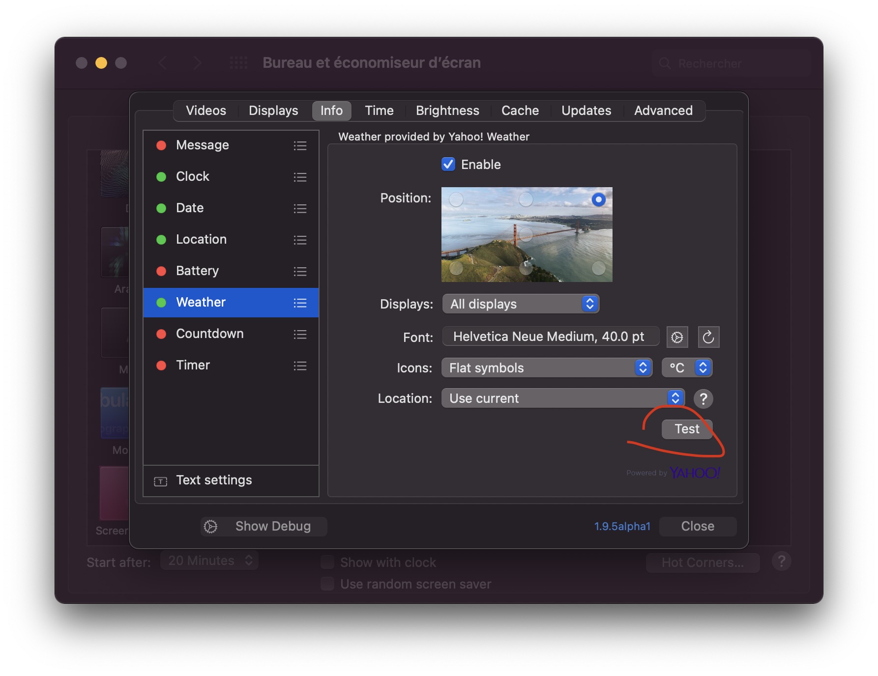The height and width of the screenshot is (676, 878).
Task: Click the reorder handle on the Clock row
Action: pos(300,177)
